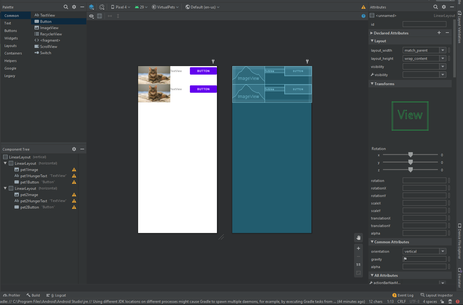This screenshot has height=305, width=463.
Task: Click the id input field
Action: (424, 24)
